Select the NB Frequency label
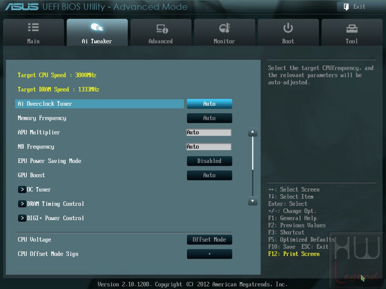 pos(36,147)
